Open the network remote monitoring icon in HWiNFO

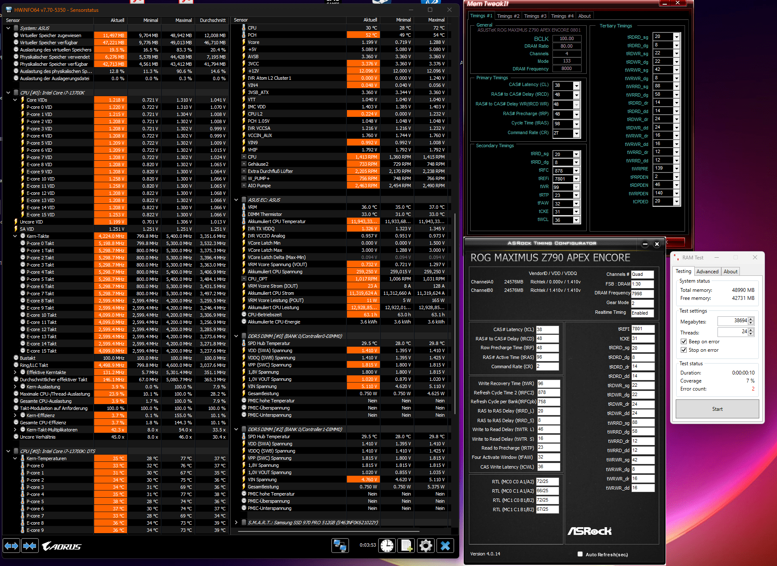[340, 545]
